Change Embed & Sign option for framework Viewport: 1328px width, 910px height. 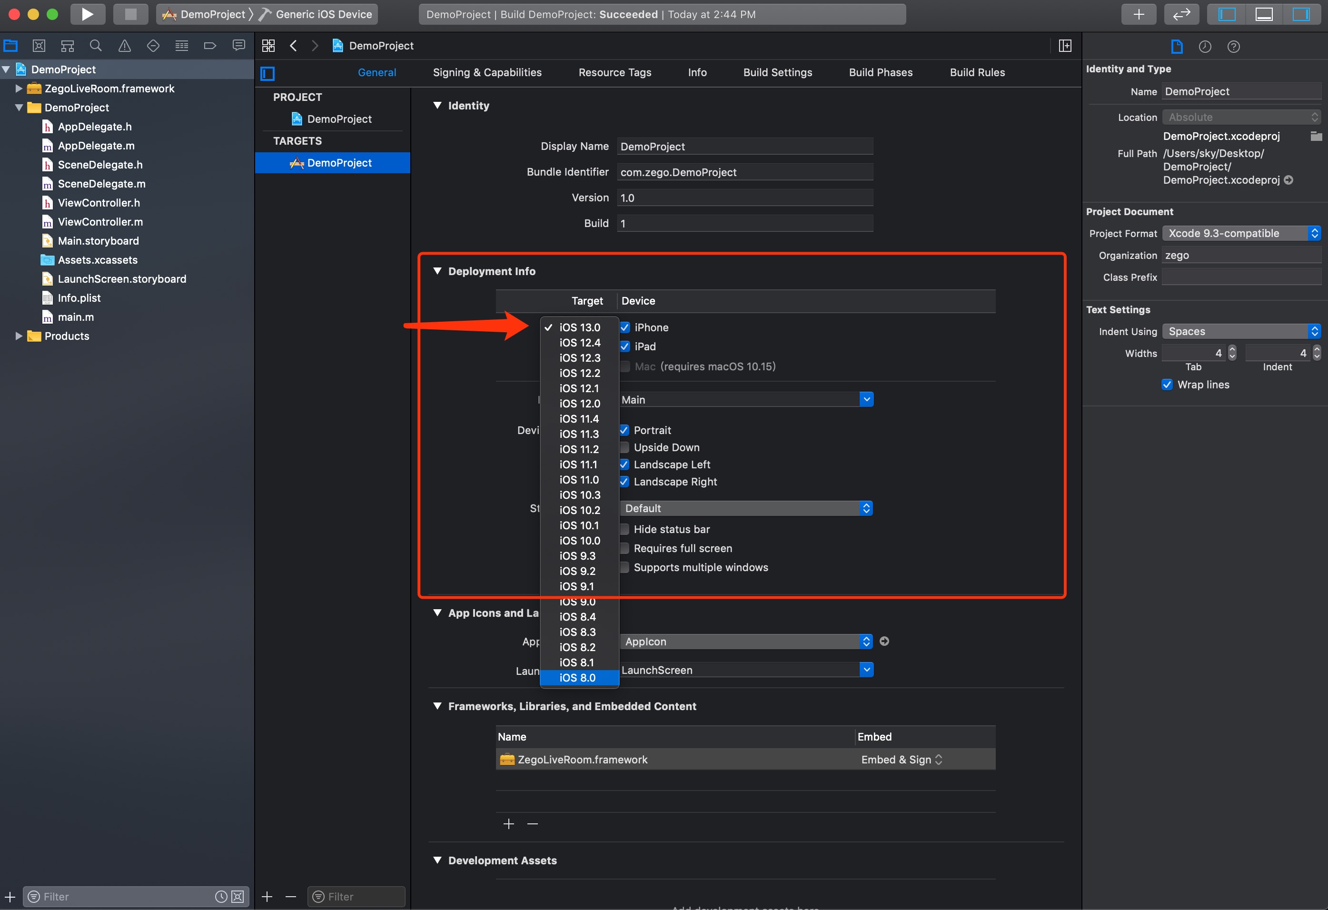click(x=902, y=759)
